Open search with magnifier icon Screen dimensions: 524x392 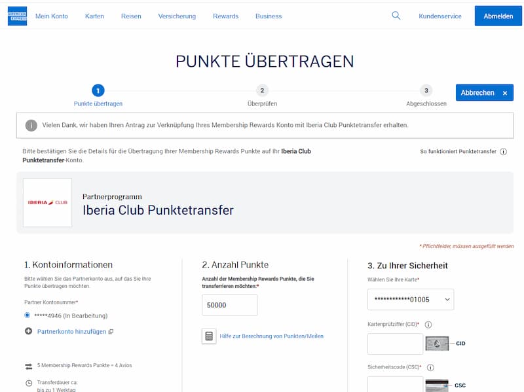pos(396,16)
